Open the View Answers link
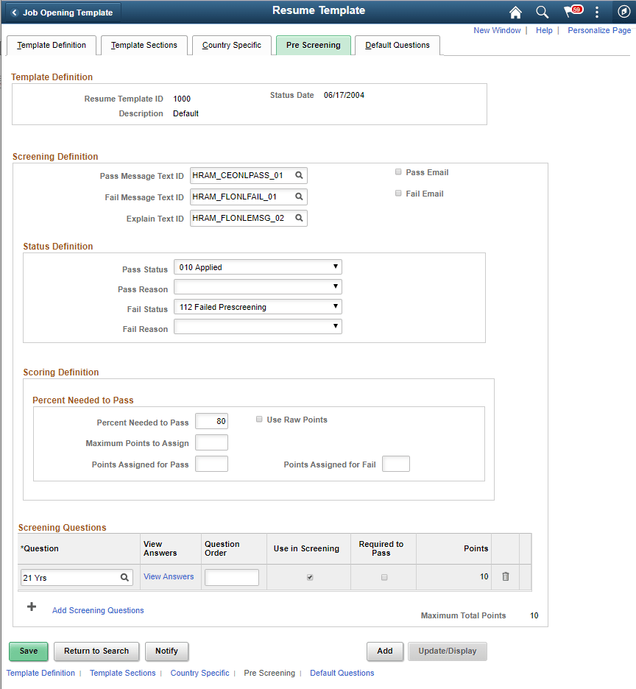The height and width of the screenshot is (689, 636). [169, 576]
